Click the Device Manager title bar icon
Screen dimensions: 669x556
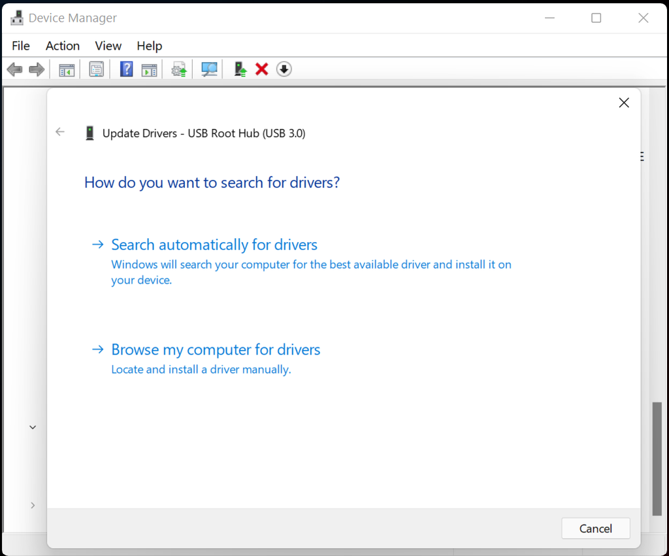[x=17, y=18]
